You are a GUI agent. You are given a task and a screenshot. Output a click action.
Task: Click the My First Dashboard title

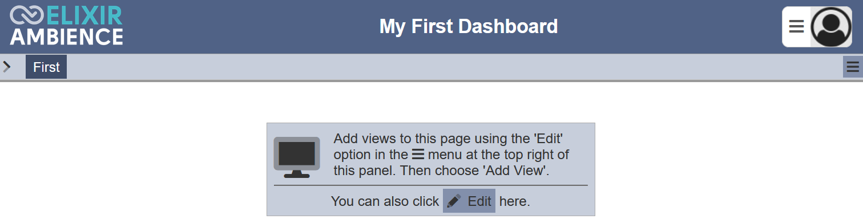[x=469, y=26]
